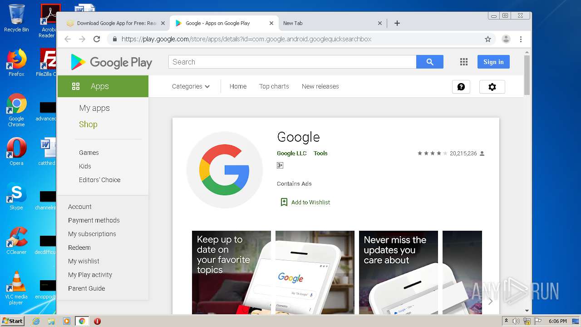Bookmark this page with the star icon
Viewport: 581px width, 327px height.
(x=488, y=39)
